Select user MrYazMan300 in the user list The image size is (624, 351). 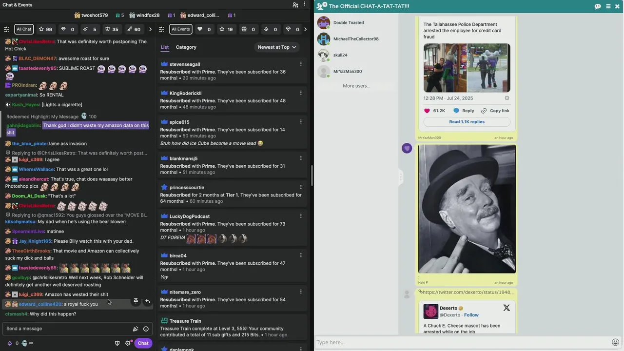(348, 71)
